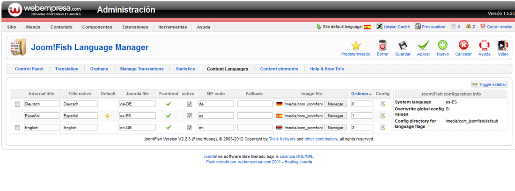Switch to the Translation tab
Image resolution: width=515 pixels, height=191 pixels.
66,69
